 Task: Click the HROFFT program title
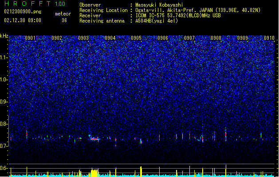pyautogui.click(x=28, y=4)
